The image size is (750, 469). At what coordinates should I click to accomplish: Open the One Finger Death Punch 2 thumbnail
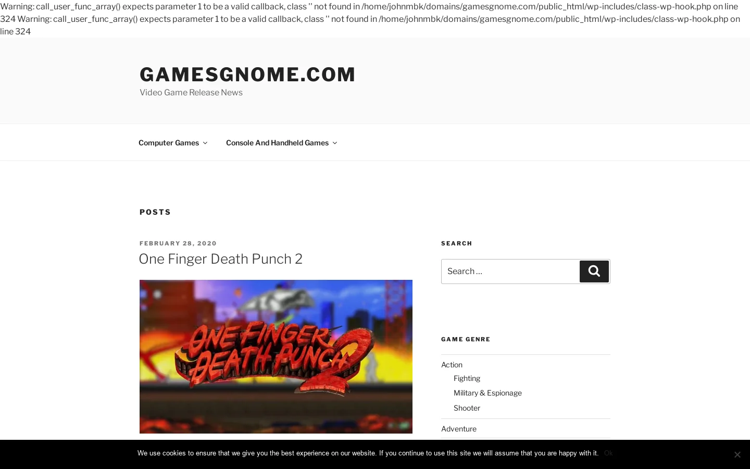pyautogui.click(x=276, y=356)
